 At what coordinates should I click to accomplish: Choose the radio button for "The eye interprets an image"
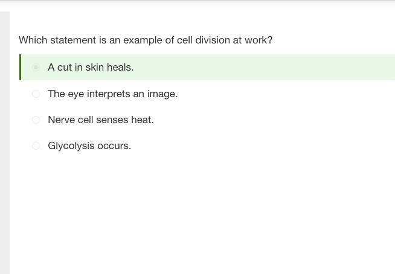tap(36, 94)
